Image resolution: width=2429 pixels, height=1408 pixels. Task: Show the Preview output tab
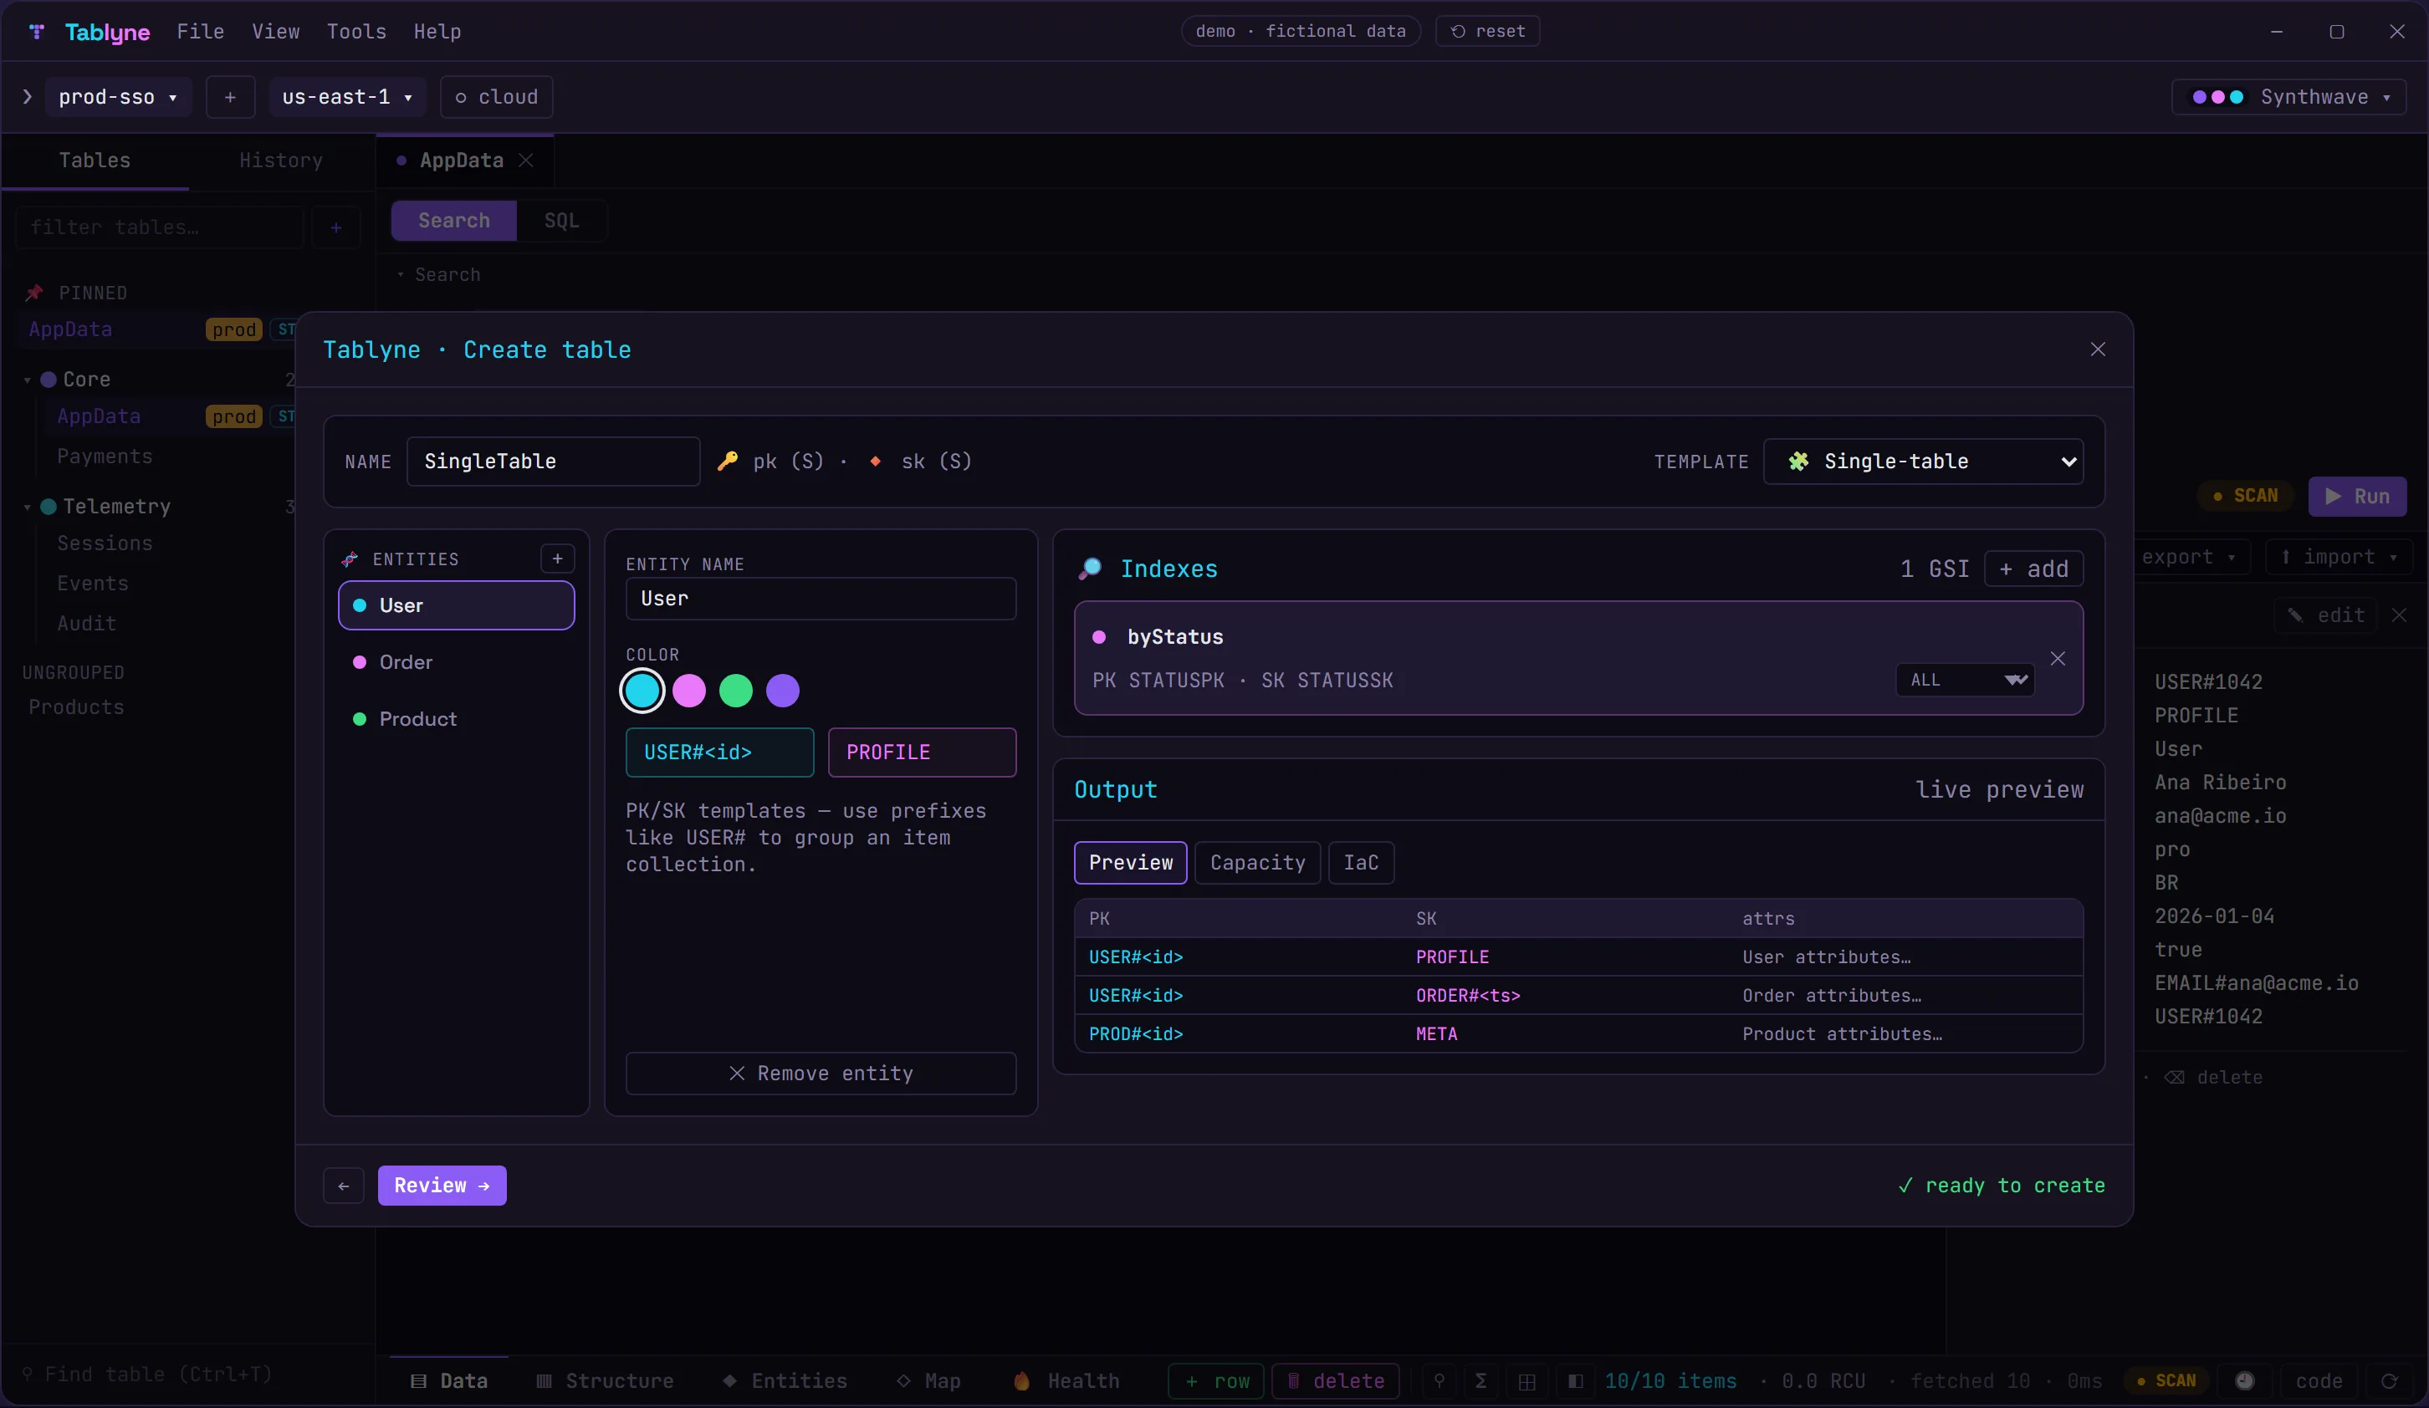[x=1131, y=863]
